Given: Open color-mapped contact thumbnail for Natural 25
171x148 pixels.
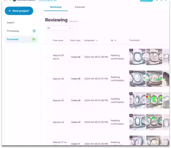Looking at the screenshot, I should (154, 100).
